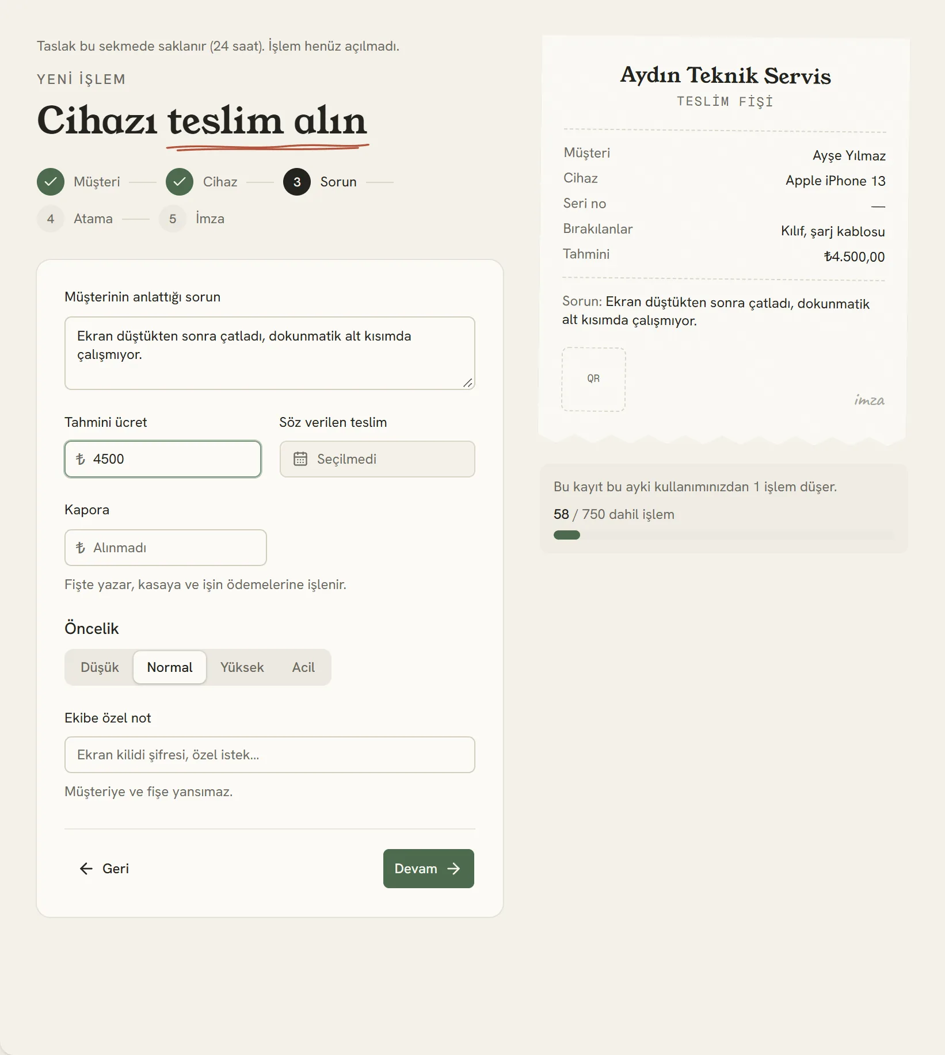This screenshot has width=945, height=1055.
Task: Set priority to Normal
Action: pyautogui.click(x=170, y=667)
